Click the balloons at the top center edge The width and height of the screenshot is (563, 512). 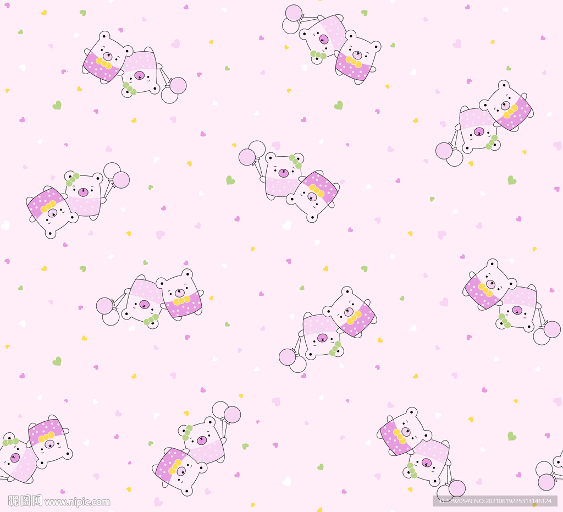pyautogui.click(x=292, y=19)
